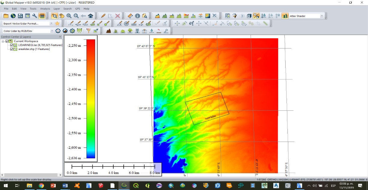Click the elevation legend color bar
Viewport: 368px width, 190px height.
point(91,98)
